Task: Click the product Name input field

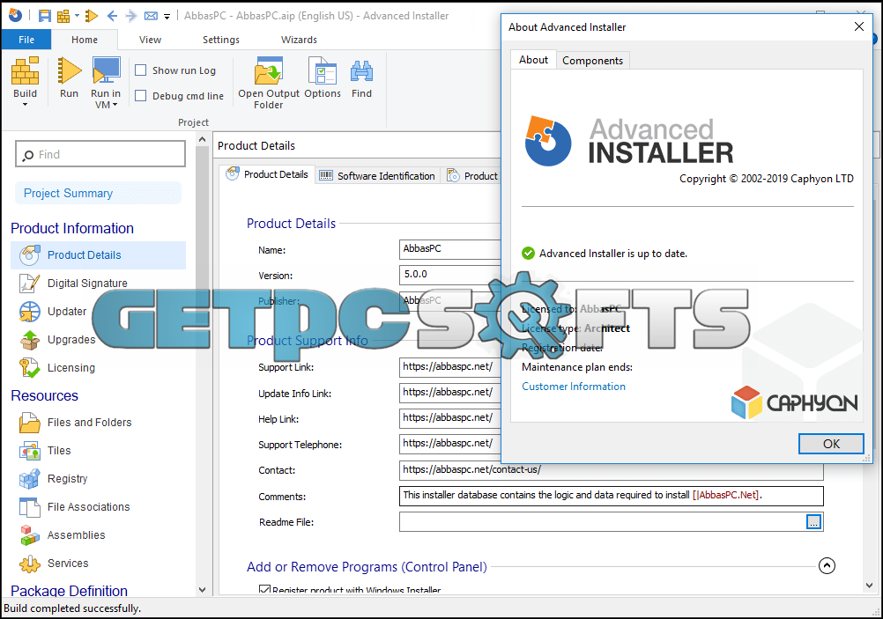Action: pos(450,248)
